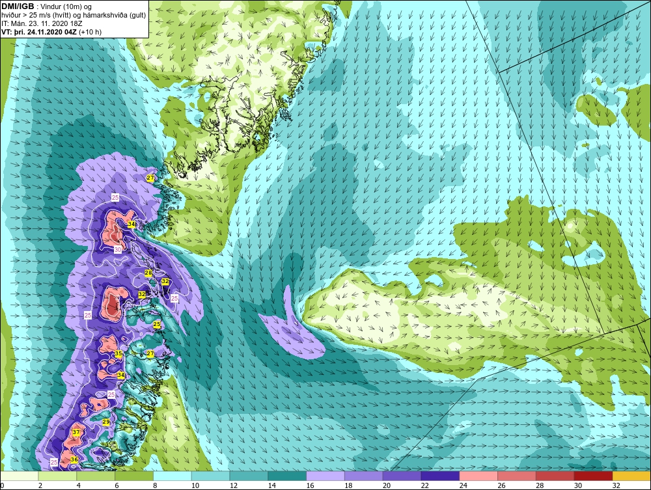Screen dimensions: 651x490
Task: Click the 2–4 m/s legend color swatch
Action: pos(58,476)
